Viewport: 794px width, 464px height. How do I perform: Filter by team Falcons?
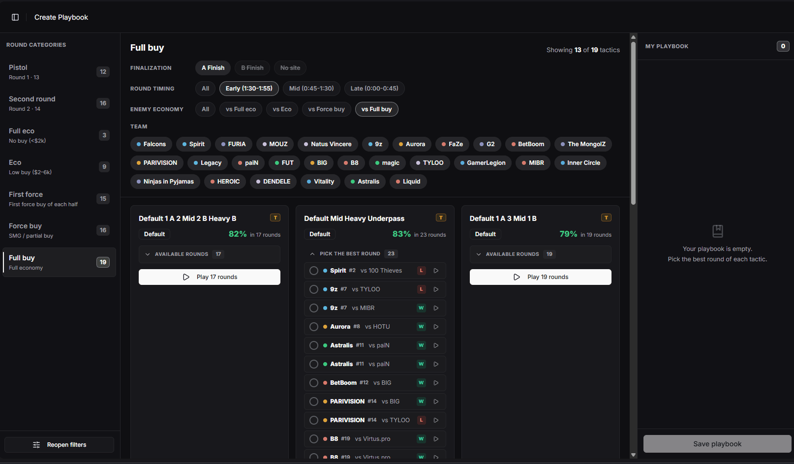[151, 144]
